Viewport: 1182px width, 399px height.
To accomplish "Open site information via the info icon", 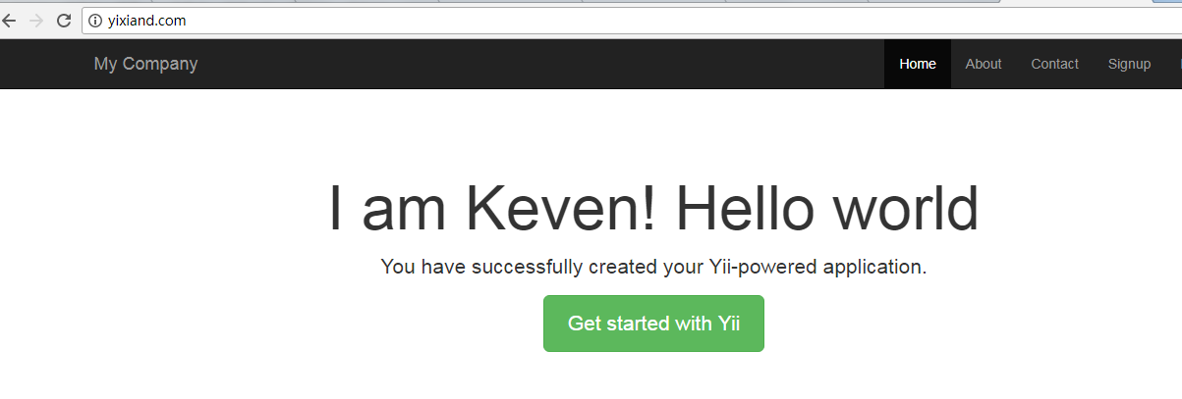I will click(95, 21).
